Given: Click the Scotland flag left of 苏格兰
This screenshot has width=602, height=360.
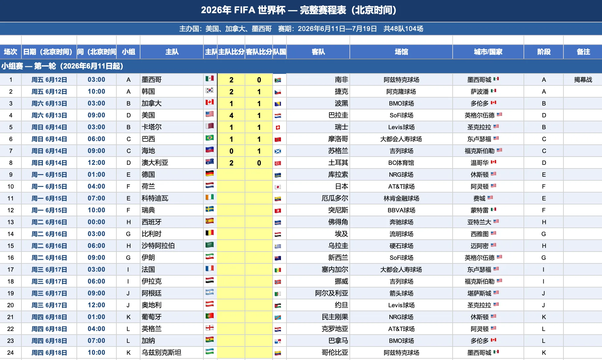Looking at the screenshot, I should (x=278, y=151).
